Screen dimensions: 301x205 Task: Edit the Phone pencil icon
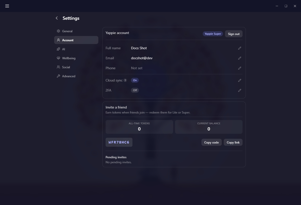tap(240, 68)
